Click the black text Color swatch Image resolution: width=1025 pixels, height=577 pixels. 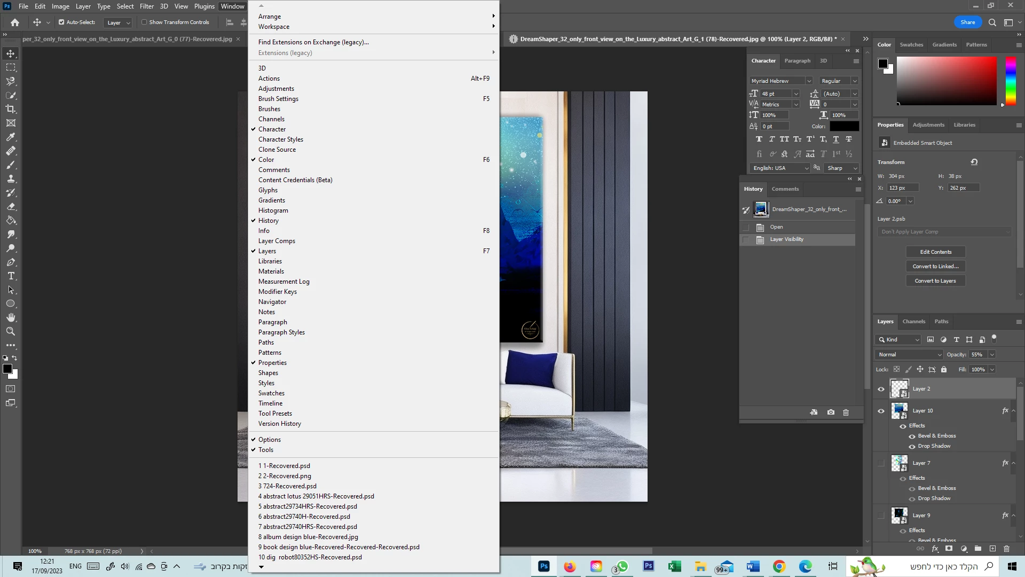click(844, 127)
